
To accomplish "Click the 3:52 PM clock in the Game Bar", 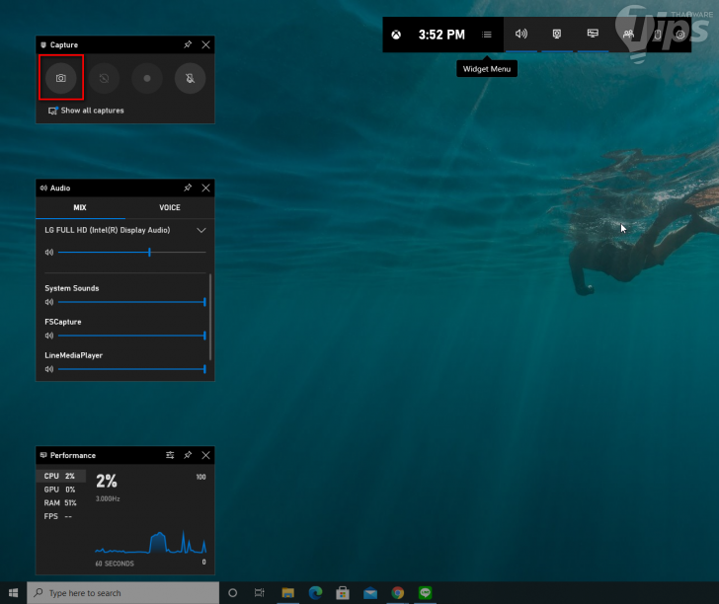I will pos(441,35).
